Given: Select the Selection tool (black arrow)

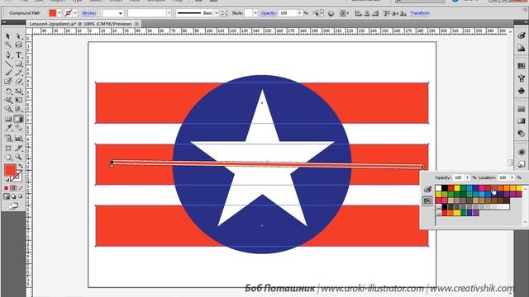Looking at the screenshot, I should (8, 36).
